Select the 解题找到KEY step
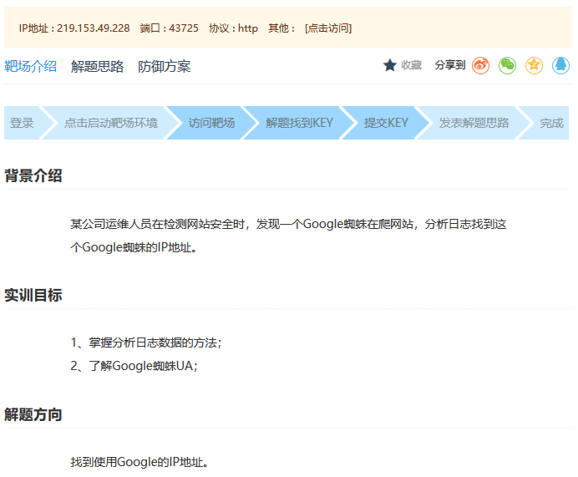Image resolution: width=578 pixels, height=477 pixels. point(299,123)
